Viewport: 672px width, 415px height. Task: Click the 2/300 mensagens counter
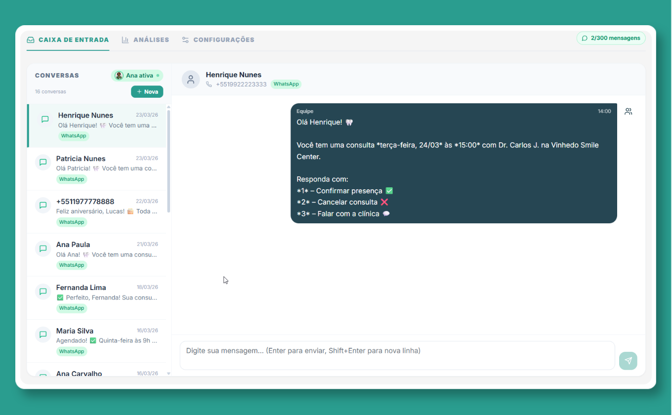click(x=611, y=38)
